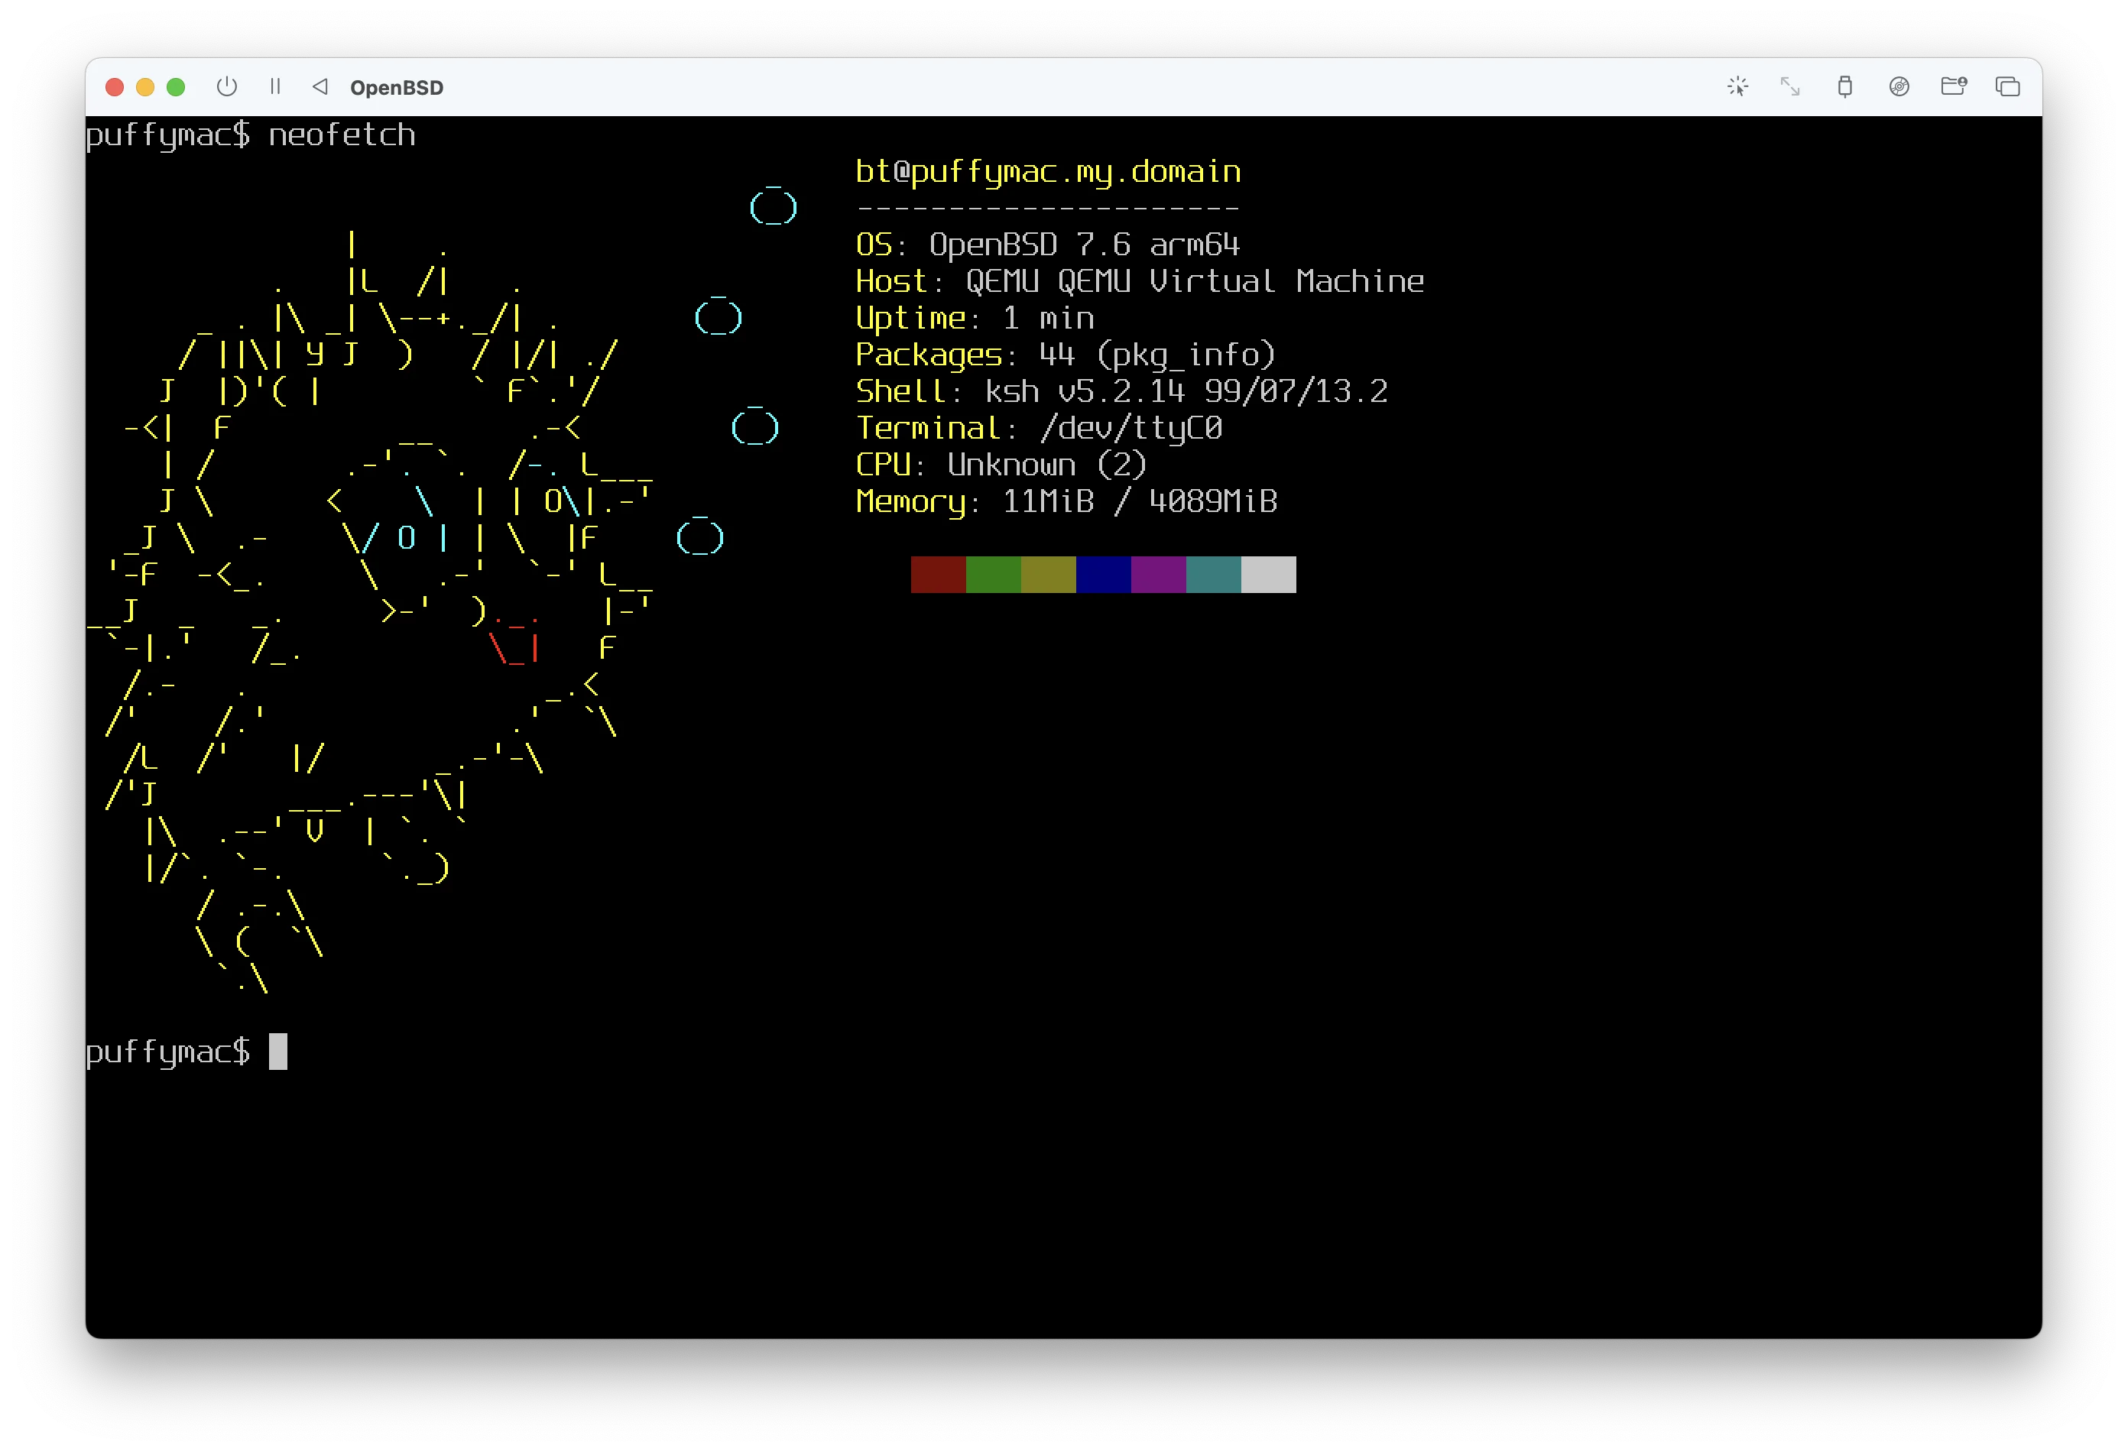The width and height of the screenshot is (2128, 1452).
Task: Select the red swatch in the neofetch palette
Action: click(x=938, y=574)
